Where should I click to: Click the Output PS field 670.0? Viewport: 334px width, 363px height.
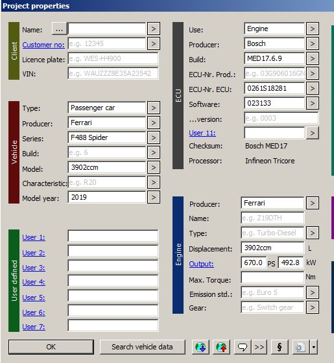click(x=254, y=263)
